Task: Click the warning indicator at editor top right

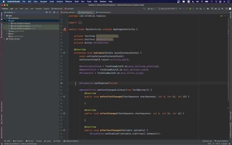Action: (x=221, y=16)
